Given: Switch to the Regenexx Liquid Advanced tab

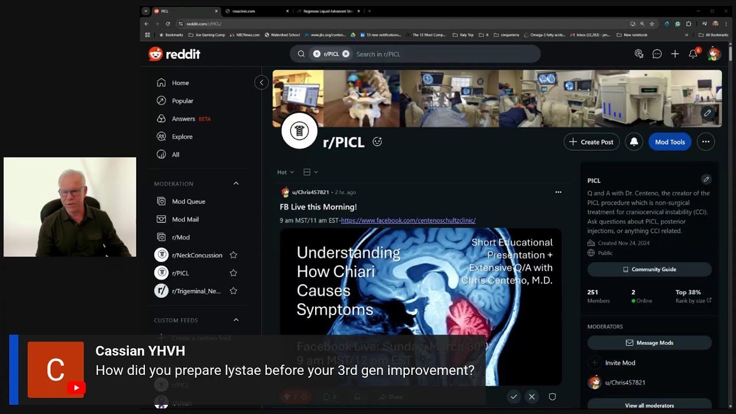Looking at the screenshot, I should coord(328,11).
